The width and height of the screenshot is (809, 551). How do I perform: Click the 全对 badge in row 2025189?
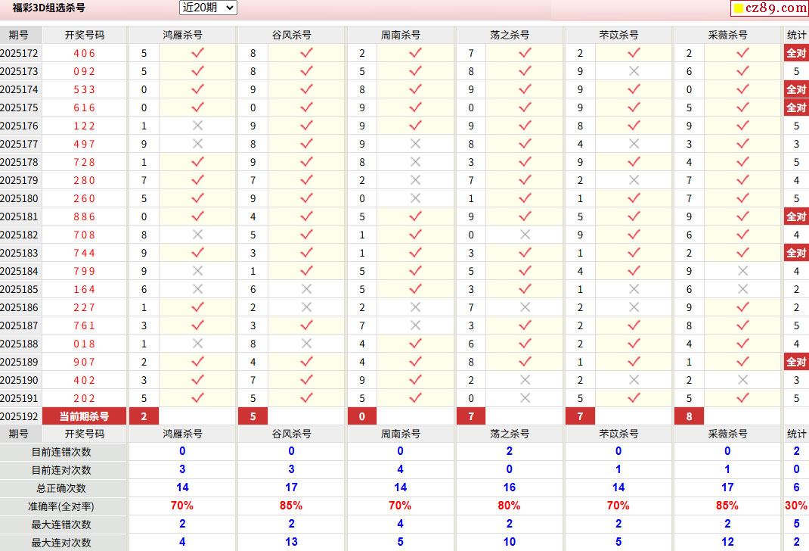pyautogui.click(x=796, y=362)
